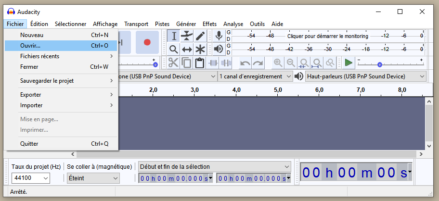Click the Redo arrow icon
This screenshot has height=201, width=439.
258,63
